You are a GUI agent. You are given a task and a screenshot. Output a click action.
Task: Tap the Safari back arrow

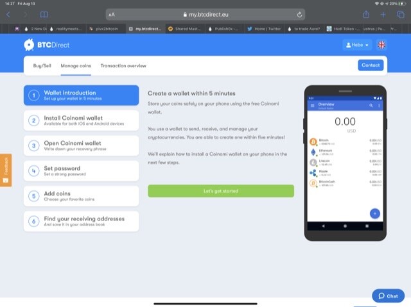[x=8, y=14]
